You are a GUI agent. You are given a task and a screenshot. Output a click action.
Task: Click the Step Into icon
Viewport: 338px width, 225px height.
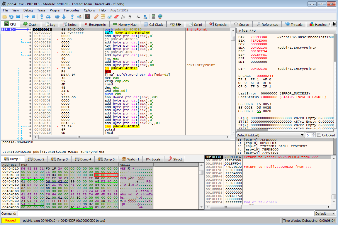click(42, 17)
